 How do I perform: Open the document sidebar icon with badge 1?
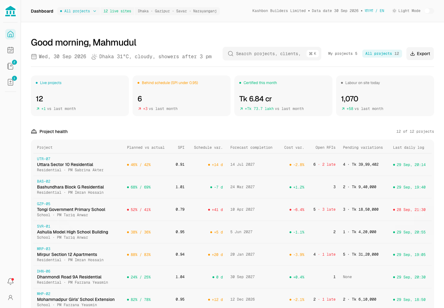[10, 82]
